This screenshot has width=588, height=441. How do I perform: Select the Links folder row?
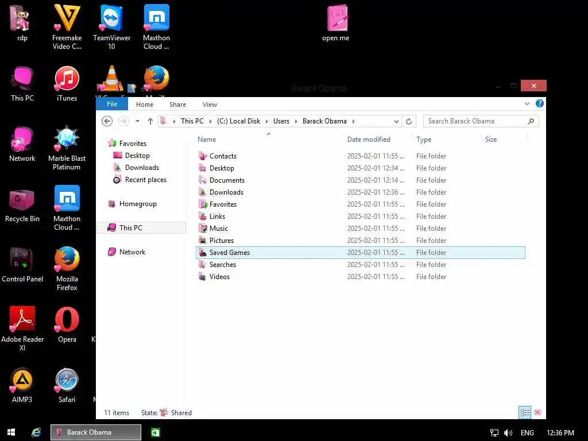(x=361, y=216)
